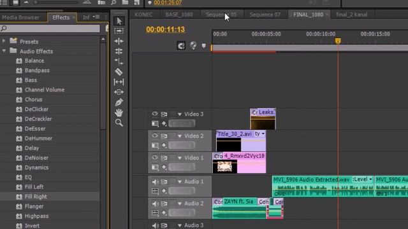Click the playhead marker on time ruler
408x229 pixels.
pos(338,41)
